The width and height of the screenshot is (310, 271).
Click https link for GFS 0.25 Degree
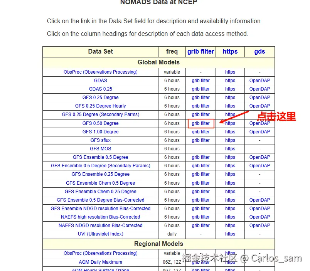click(x=230, y=98)
